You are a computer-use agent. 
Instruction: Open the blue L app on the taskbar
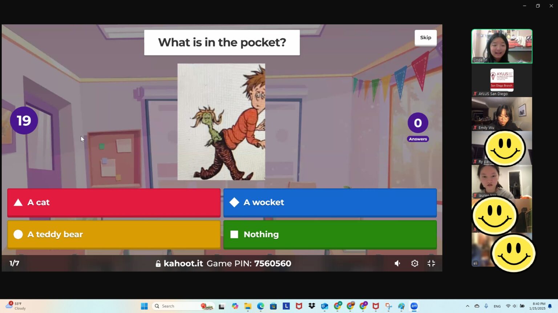click(x=286, y=306)
